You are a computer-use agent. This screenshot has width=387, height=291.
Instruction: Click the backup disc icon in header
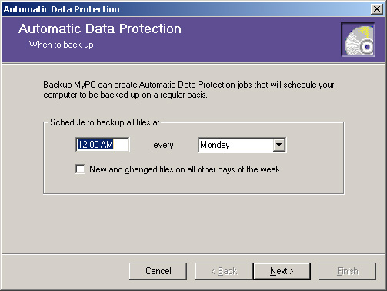point(359,39)
